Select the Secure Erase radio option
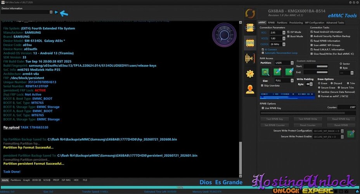 319,87
